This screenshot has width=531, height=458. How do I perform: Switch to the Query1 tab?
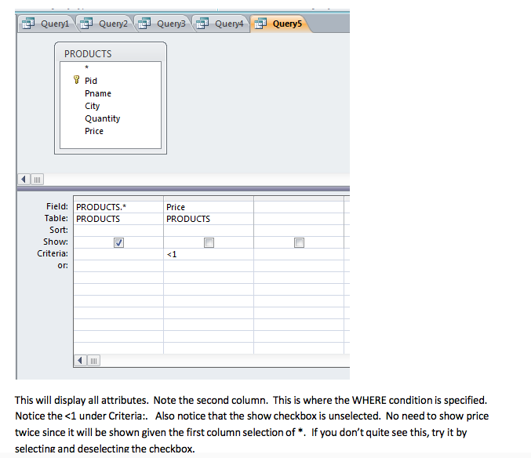[x=45, y=24]
